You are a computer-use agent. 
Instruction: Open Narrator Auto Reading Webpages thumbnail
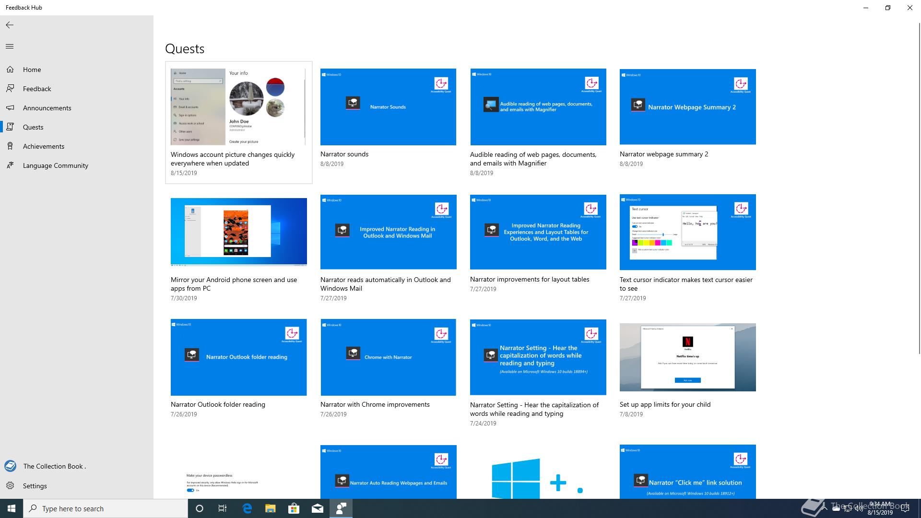click(388, 472)
